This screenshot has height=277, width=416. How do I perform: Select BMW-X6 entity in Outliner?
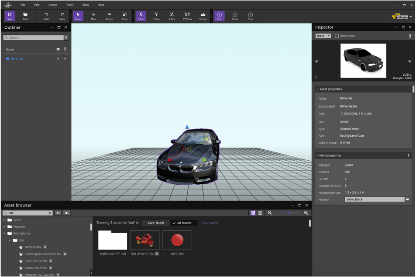[17, 59]
